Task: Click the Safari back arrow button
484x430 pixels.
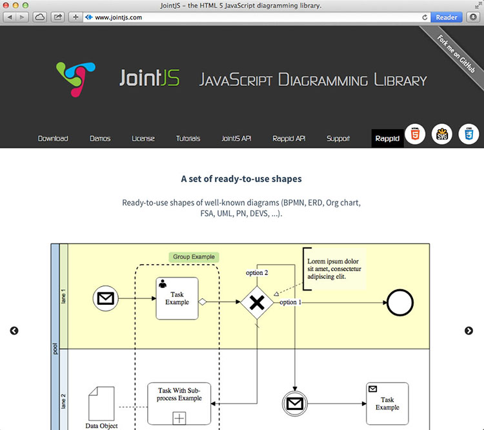Action: [x=10, y=17]
